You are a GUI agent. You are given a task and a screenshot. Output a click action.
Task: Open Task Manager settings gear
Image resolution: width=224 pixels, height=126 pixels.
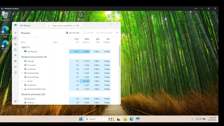(15, 101)
